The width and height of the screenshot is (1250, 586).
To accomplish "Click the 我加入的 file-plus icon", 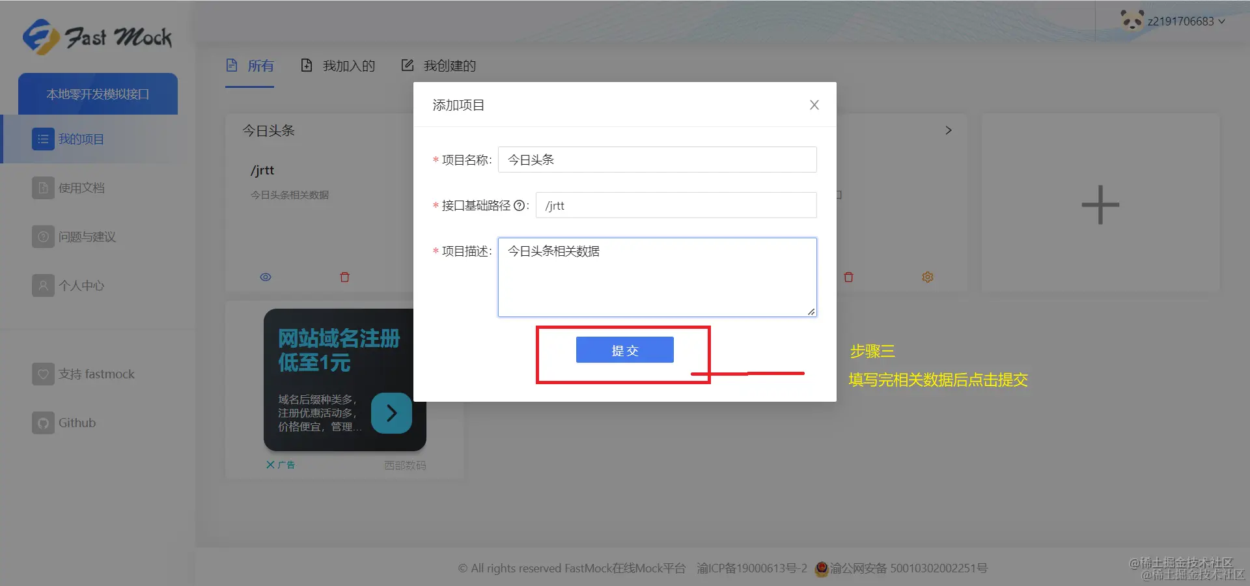I will pyautogui.click(x=307, y=65).
